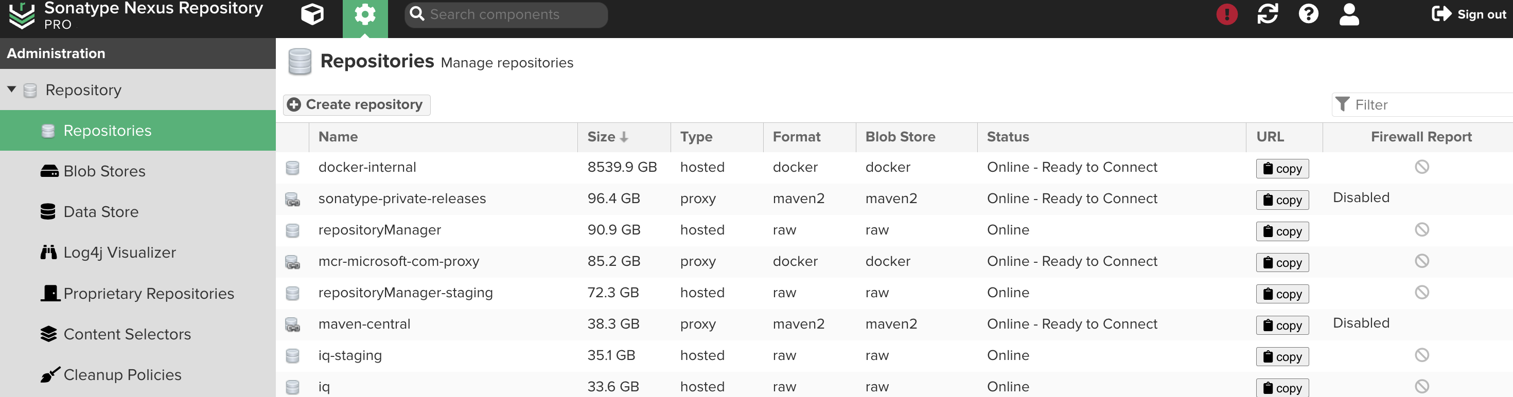
Task: Click the red system alert icon
Action: click(1227, 14)
